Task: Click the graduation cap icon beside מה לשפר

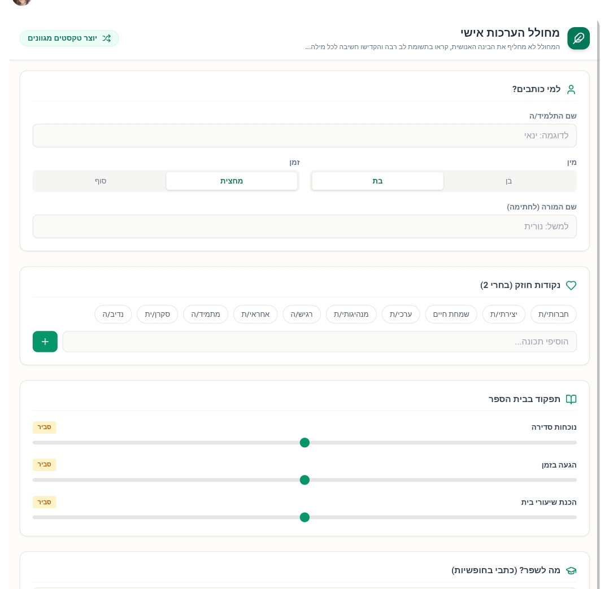Action: [571, 570]
